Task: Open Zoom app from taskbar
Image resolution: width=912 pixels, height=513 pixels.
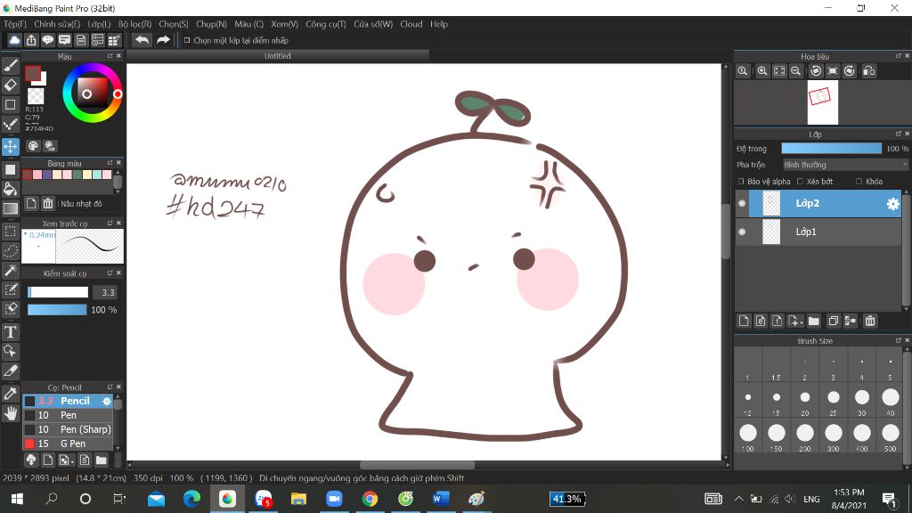Action: [334, 499]
